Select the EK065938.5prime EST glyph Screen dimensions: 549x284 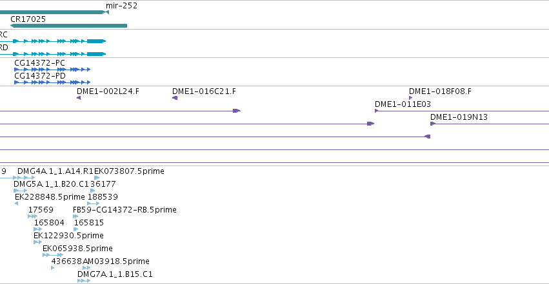click(53, 255)
